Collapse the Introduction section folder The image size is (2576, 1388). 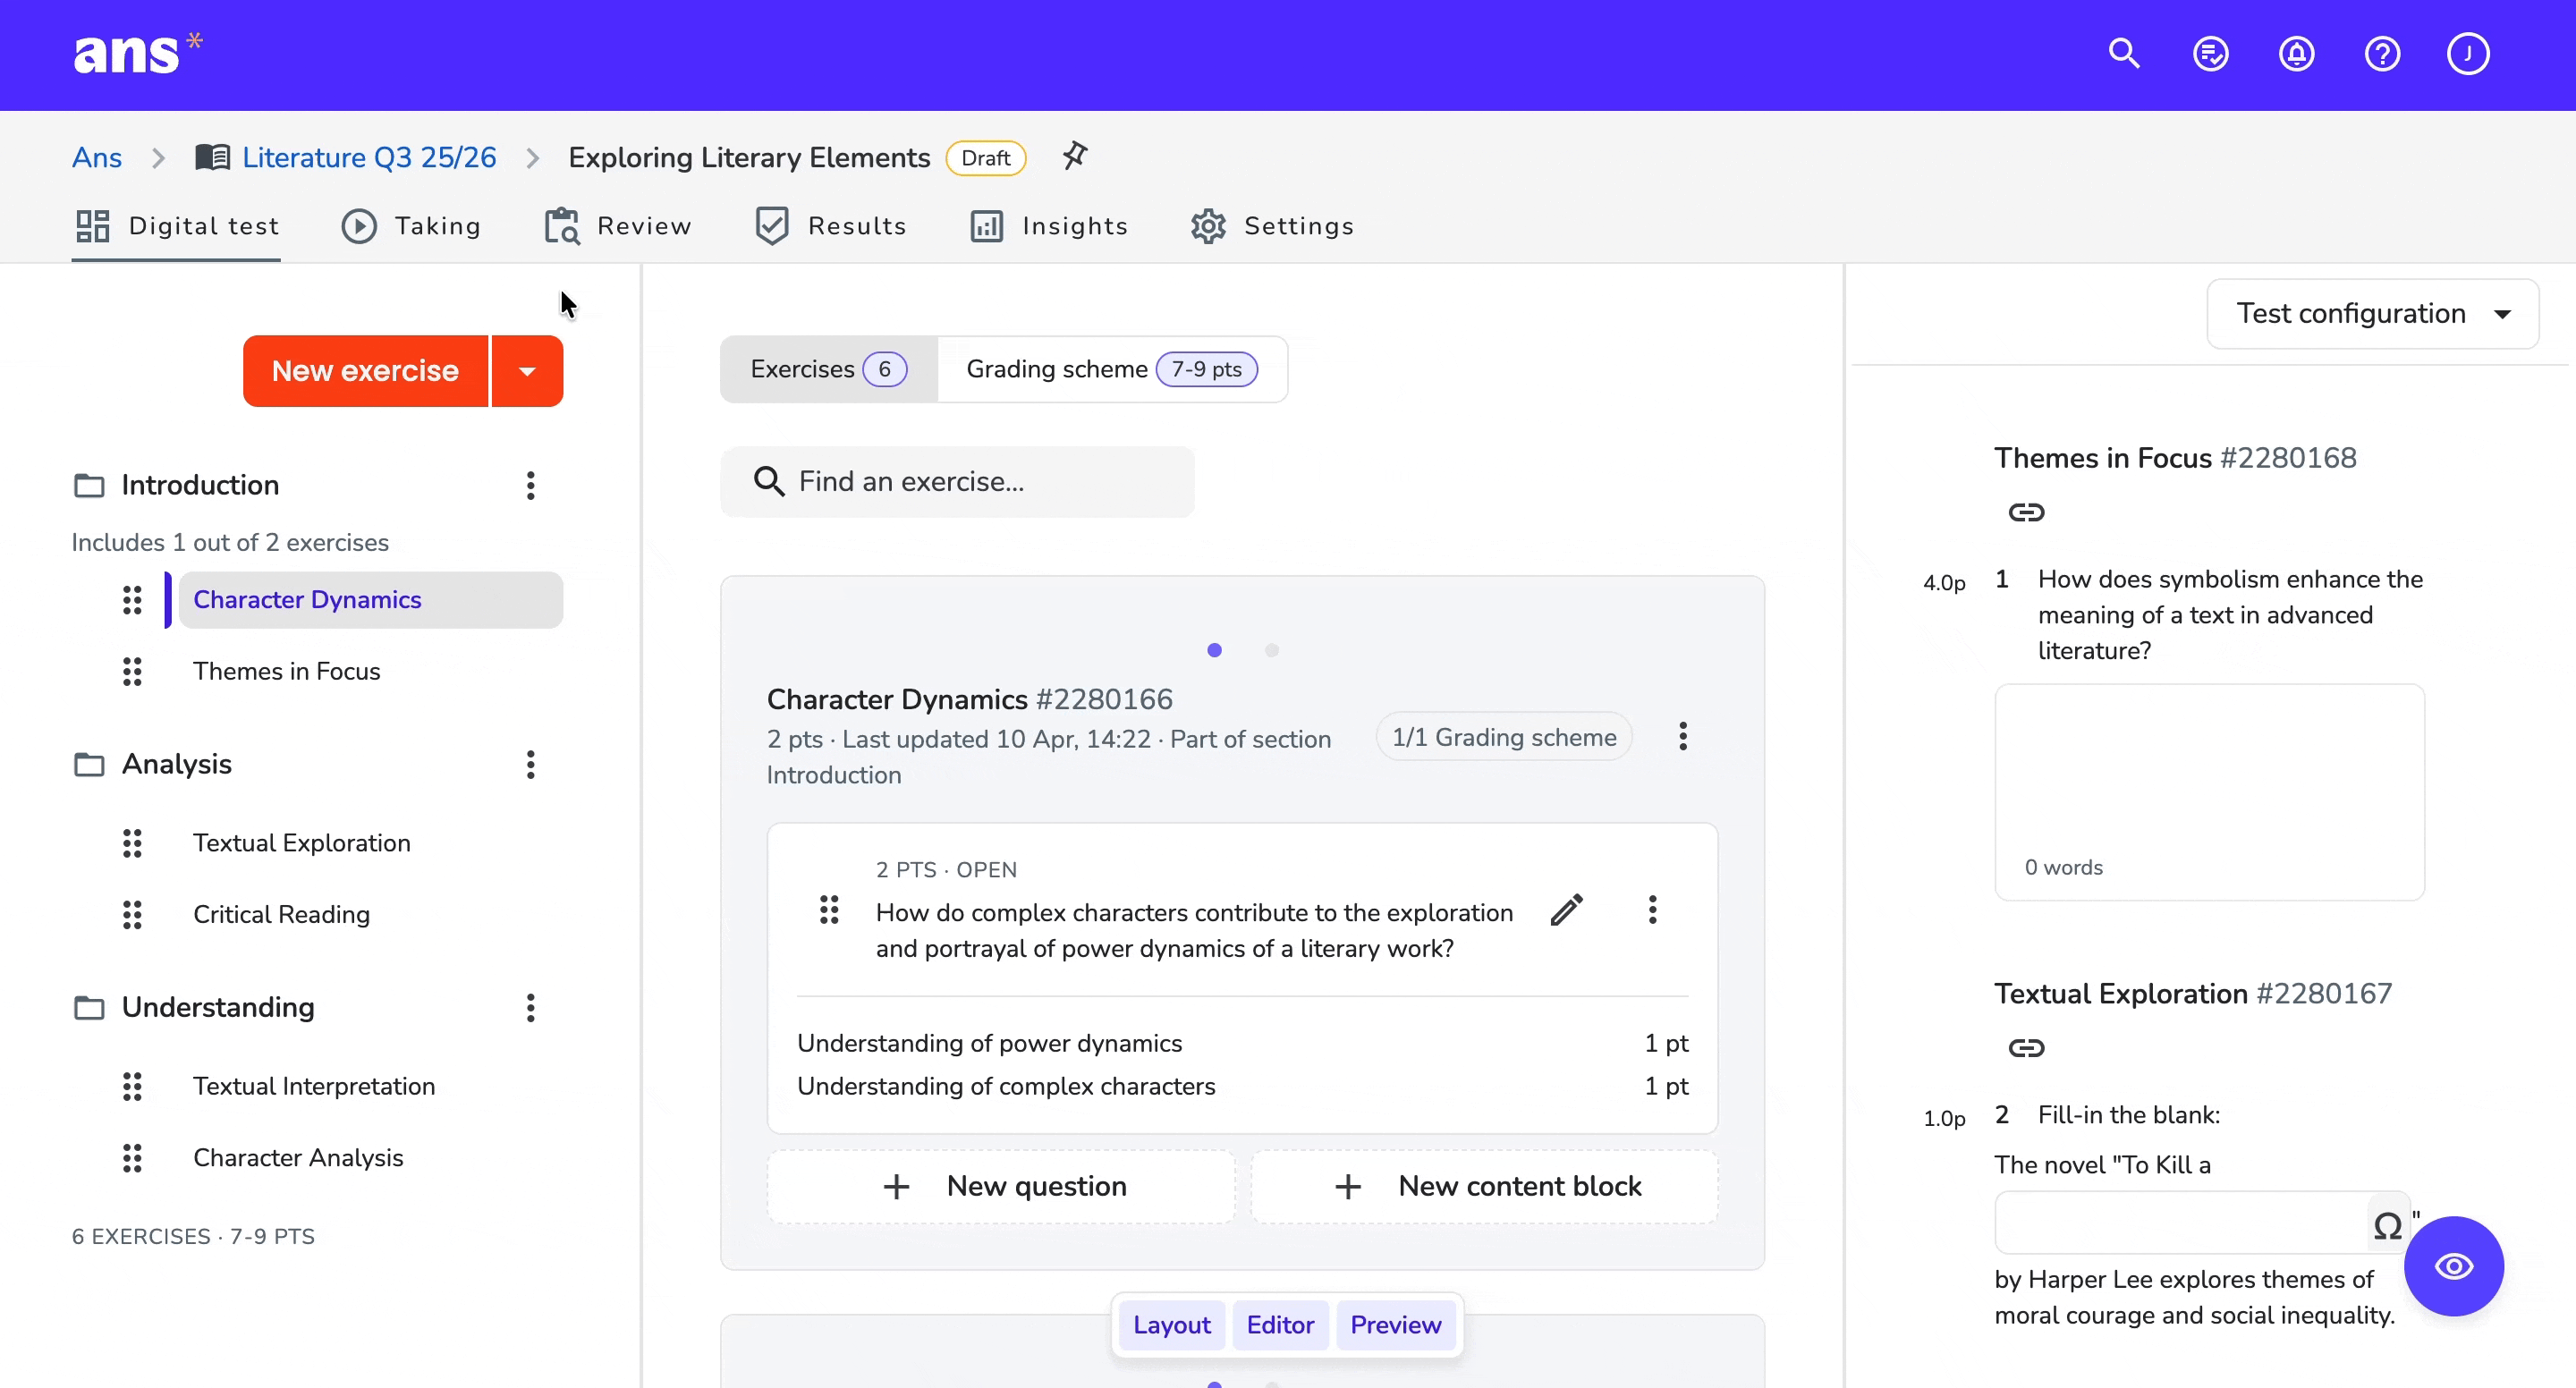(x=89, y=485)
